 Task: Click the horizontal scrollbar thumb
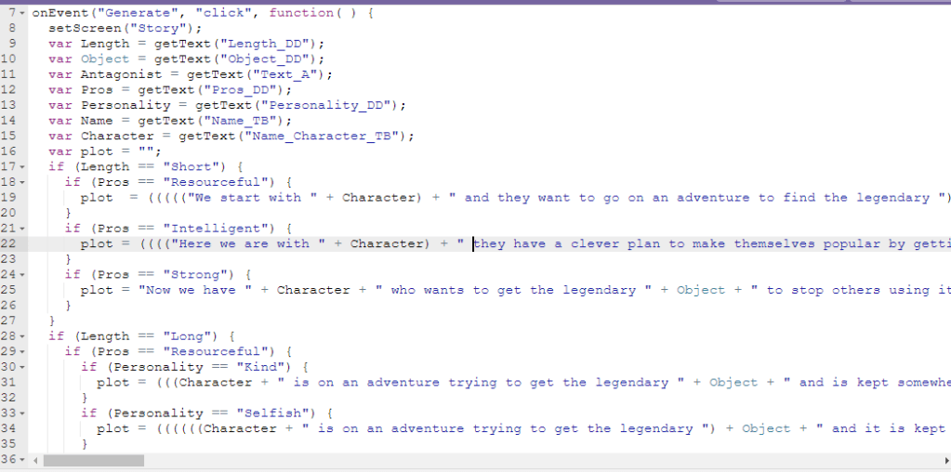[93, 460]
